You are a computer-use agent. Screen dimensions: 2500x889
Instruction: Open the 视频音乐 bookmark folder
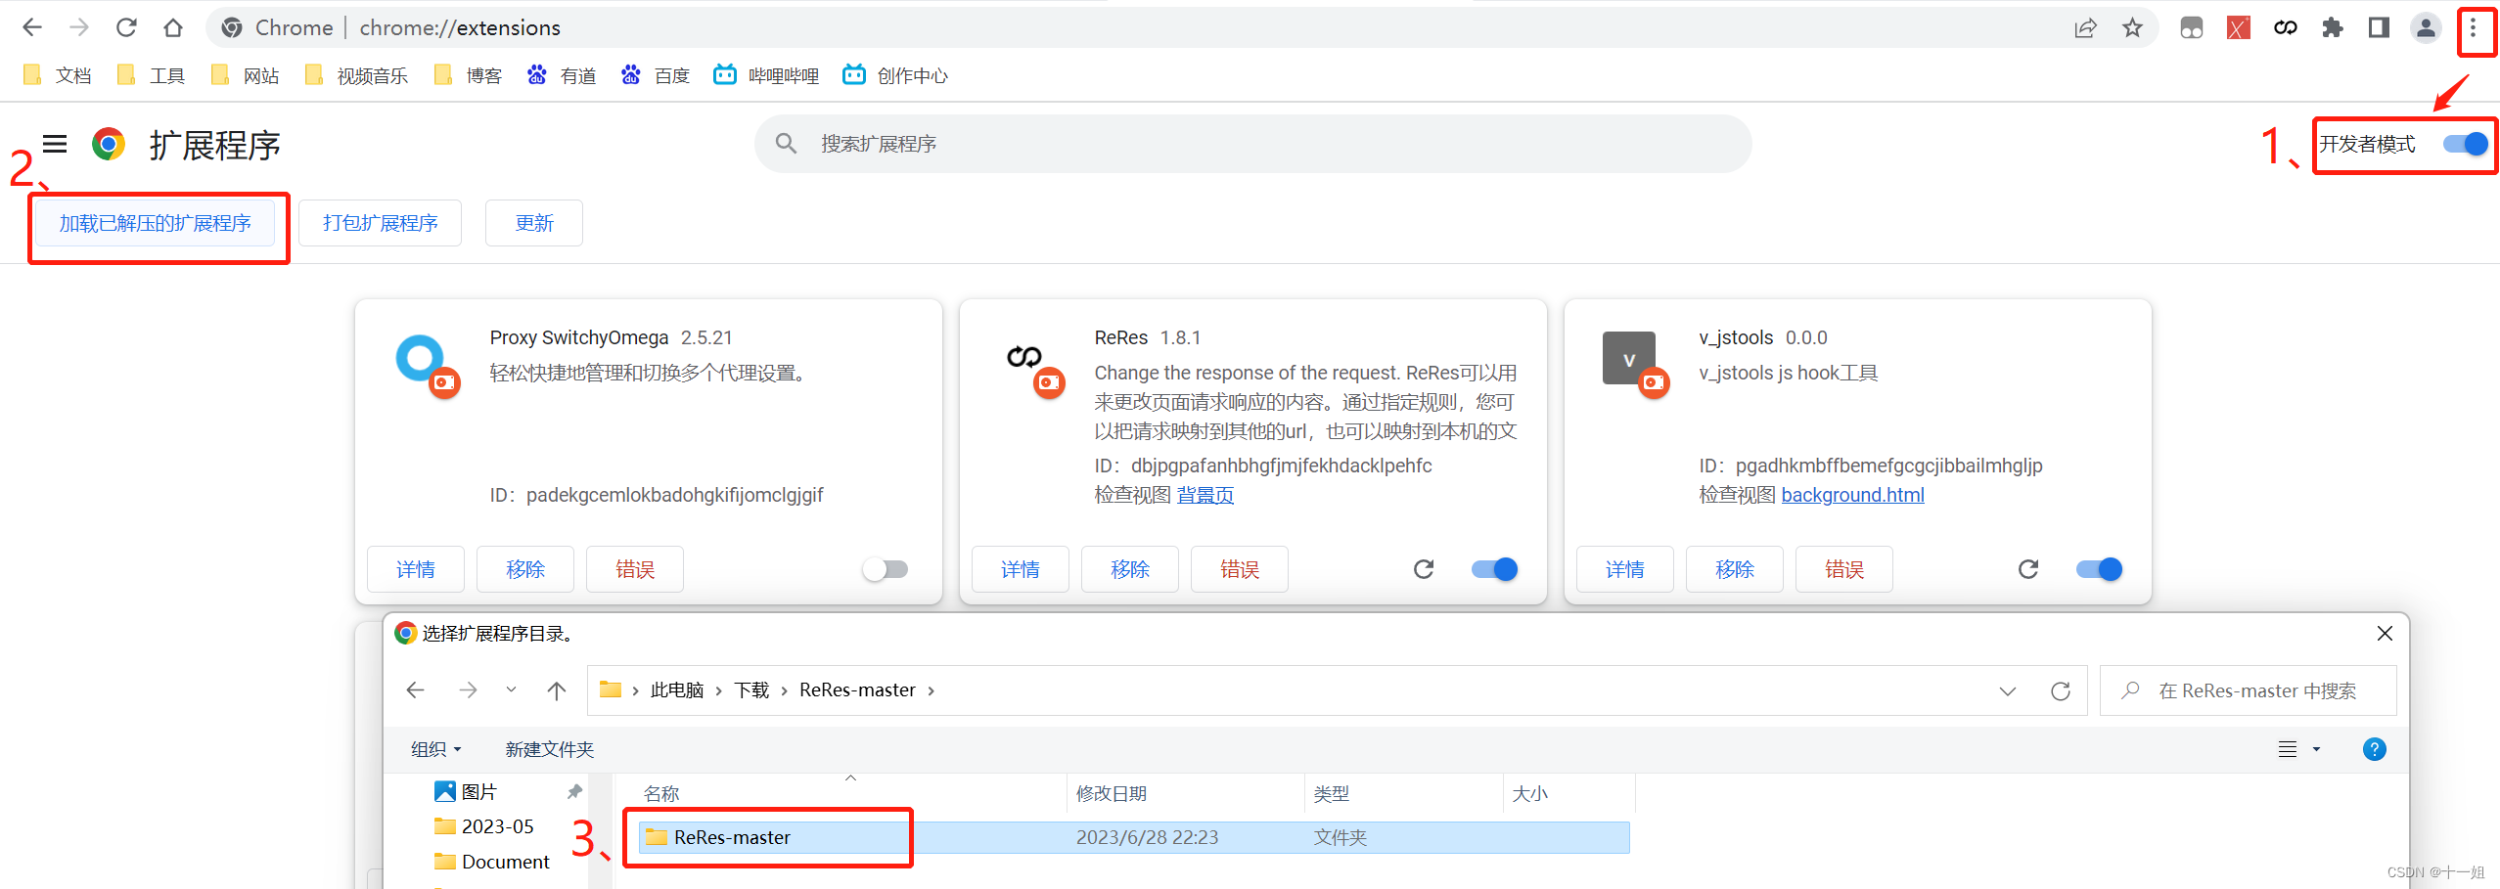click(x=356, y=75)
